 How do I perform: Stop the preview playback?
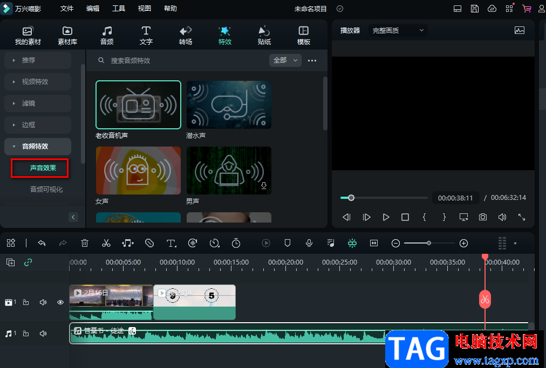pyautogui.click(x=405, y=217)
